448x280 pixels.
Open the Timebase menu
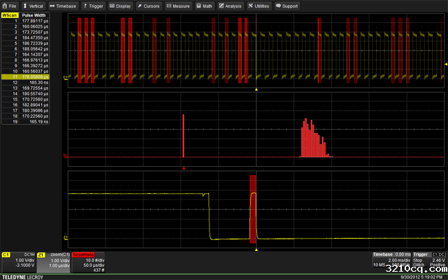click(x=63, y=6)
